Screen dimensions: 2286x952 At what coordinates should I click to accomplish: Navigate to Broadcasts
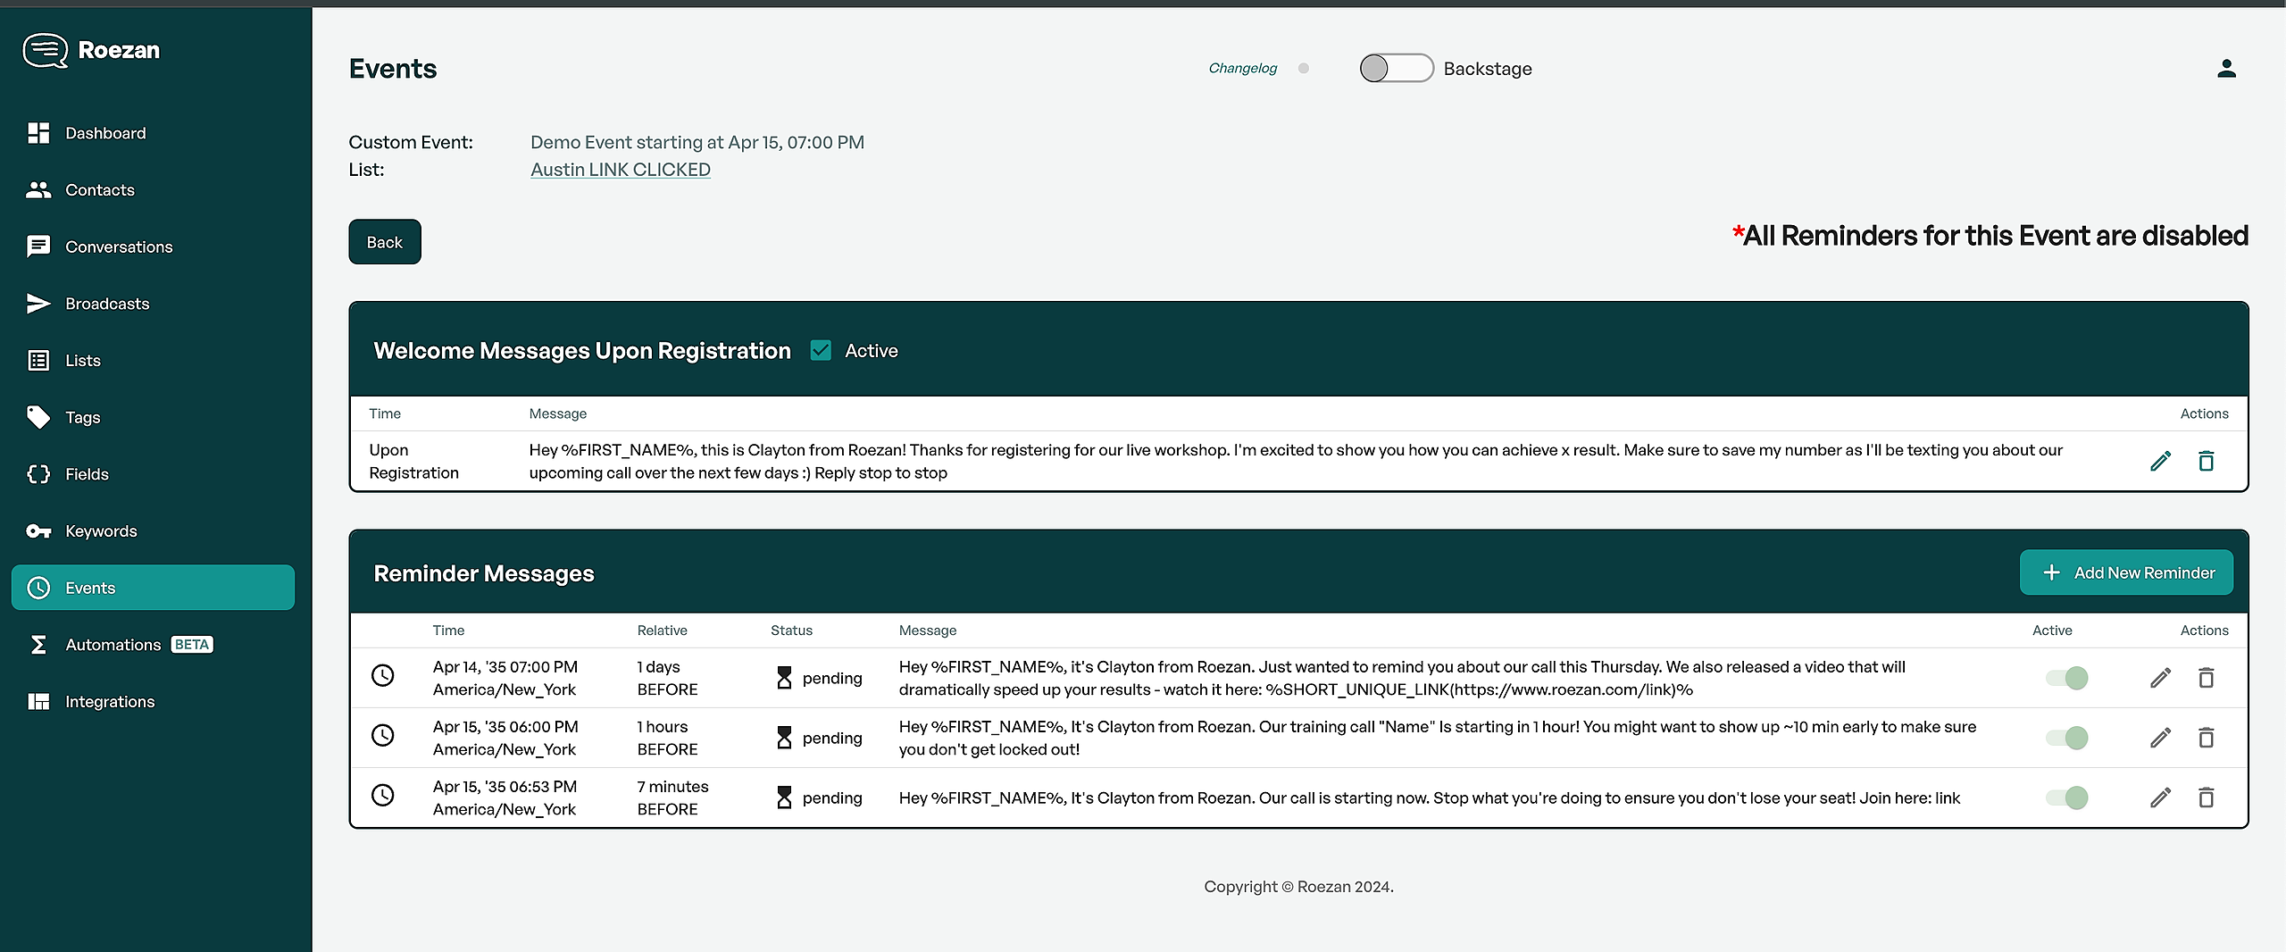click(x=154, y=304)
